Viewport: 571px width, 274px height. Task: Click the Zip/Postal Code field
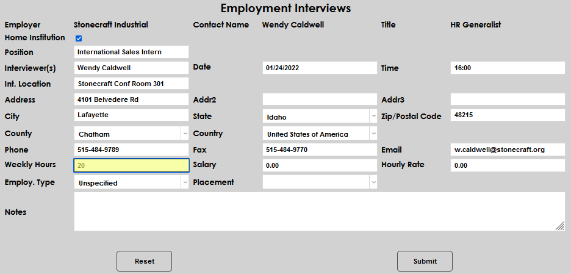coord(508,115)
